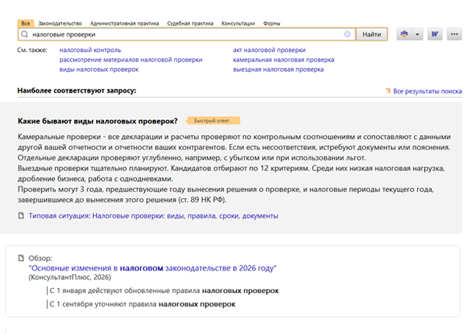Open the Административная практика tab
The height and width of the screenshot is (334, 469).
click(125, 23)
